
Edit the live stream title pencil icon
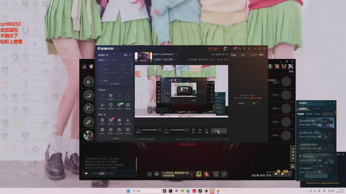[176, 54]
